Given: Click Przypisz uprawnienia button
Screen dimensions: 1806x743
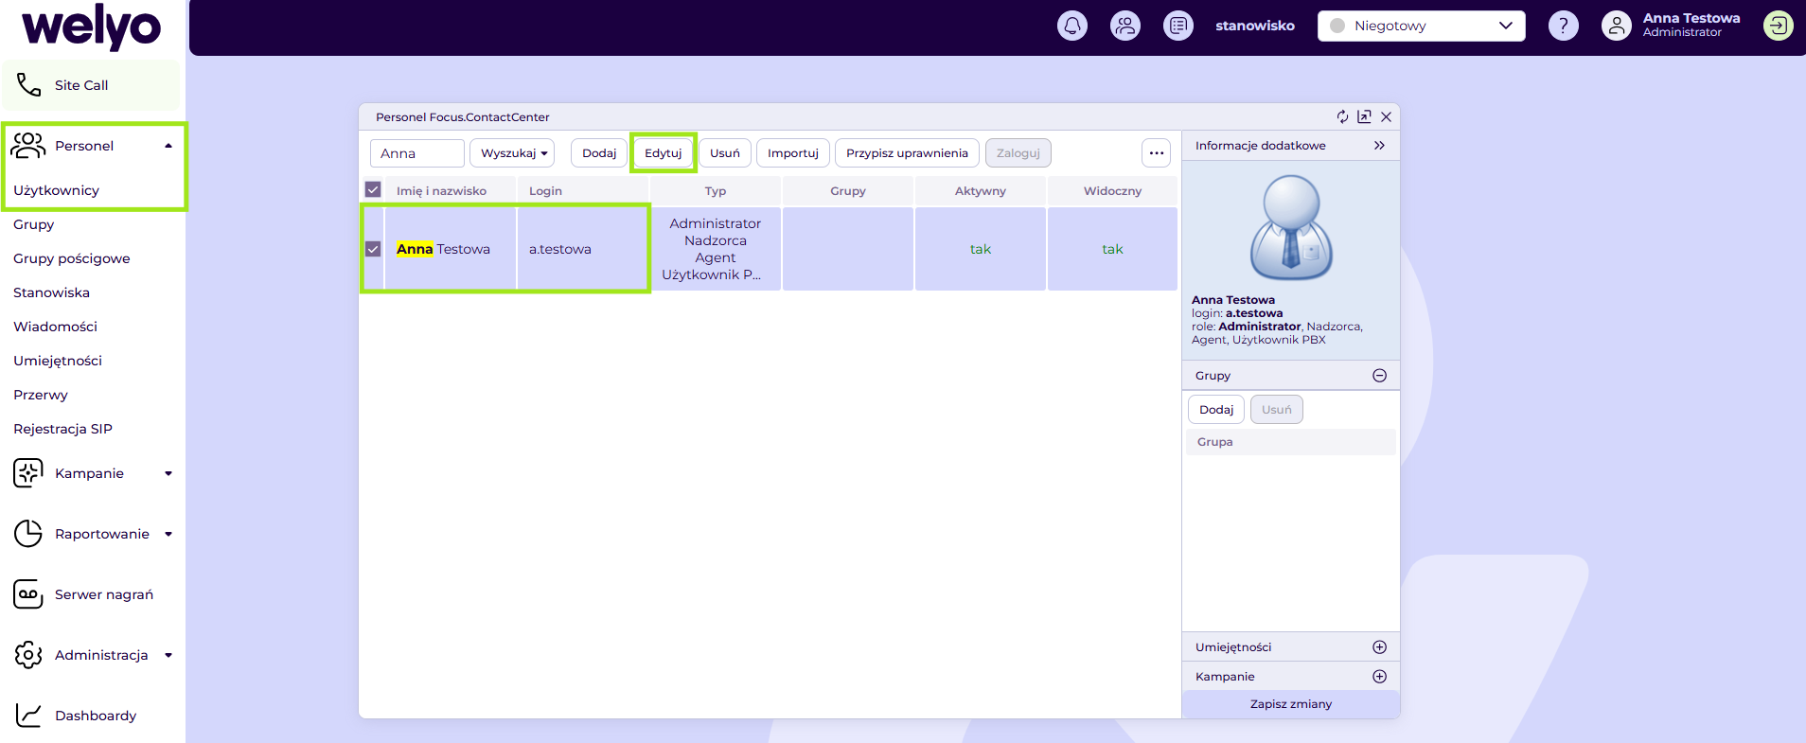Looking at the screenshot, I should (907, 153).
